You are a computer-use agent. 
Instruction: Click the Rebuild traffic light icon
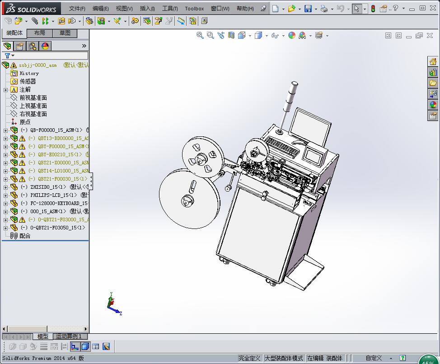point(373,9)
